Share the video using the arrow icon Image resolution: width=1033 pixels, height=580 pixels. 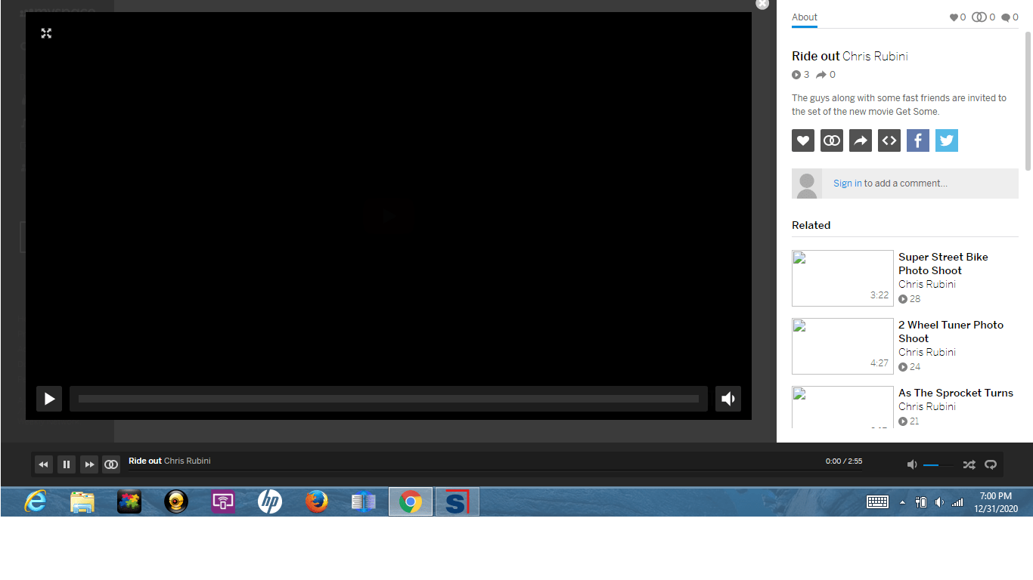(x=860, y=140)
